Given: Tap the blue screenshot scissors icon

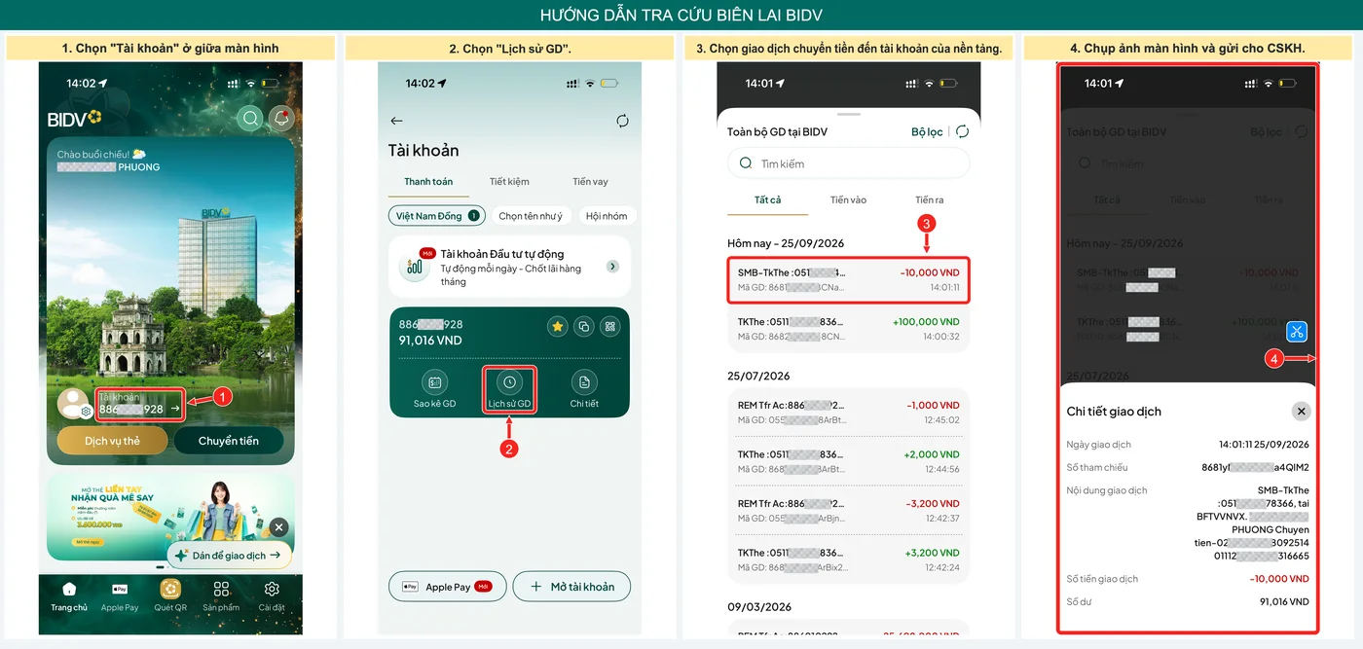Looking at the screenshot, I should [x=1297, y=331].
